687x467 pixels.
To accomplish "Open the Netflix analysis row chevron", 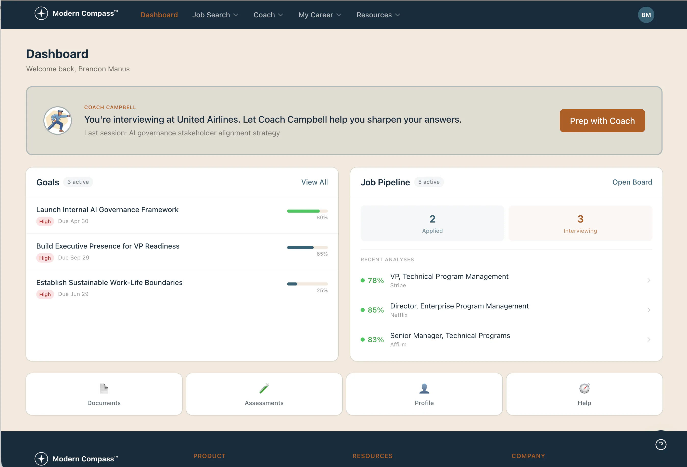I will [x=648, y=310].
